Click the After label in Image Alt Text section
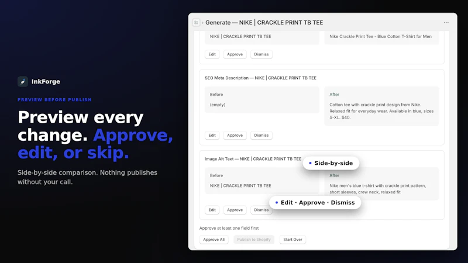The image size is (468, 263). (334, 176)
